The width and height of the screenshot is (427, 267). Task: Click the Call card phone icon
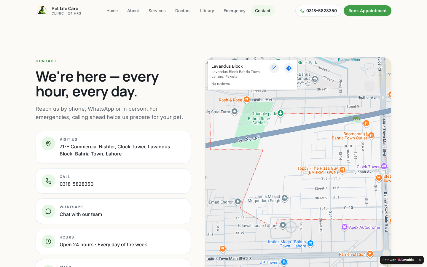point(48,181)
